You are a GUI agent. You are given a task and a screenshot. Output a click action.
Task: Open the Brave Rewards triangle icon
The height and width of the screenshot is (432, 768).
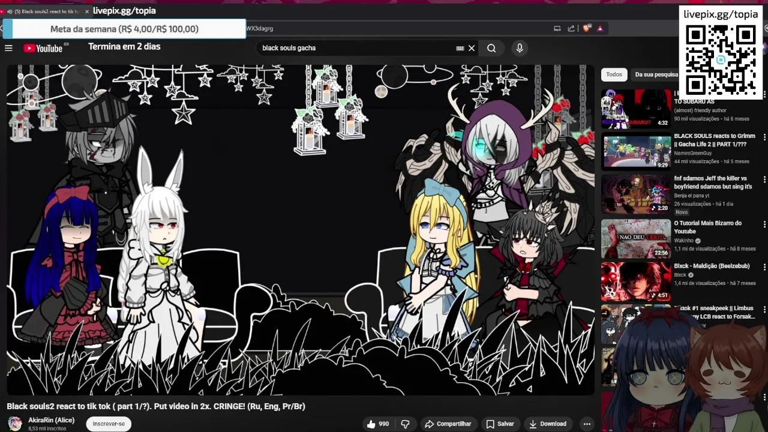[x=600, y=28]
